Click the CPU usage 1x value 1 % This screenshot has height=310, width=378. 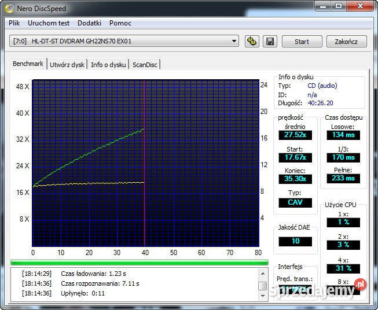click(x=343, y=222)
